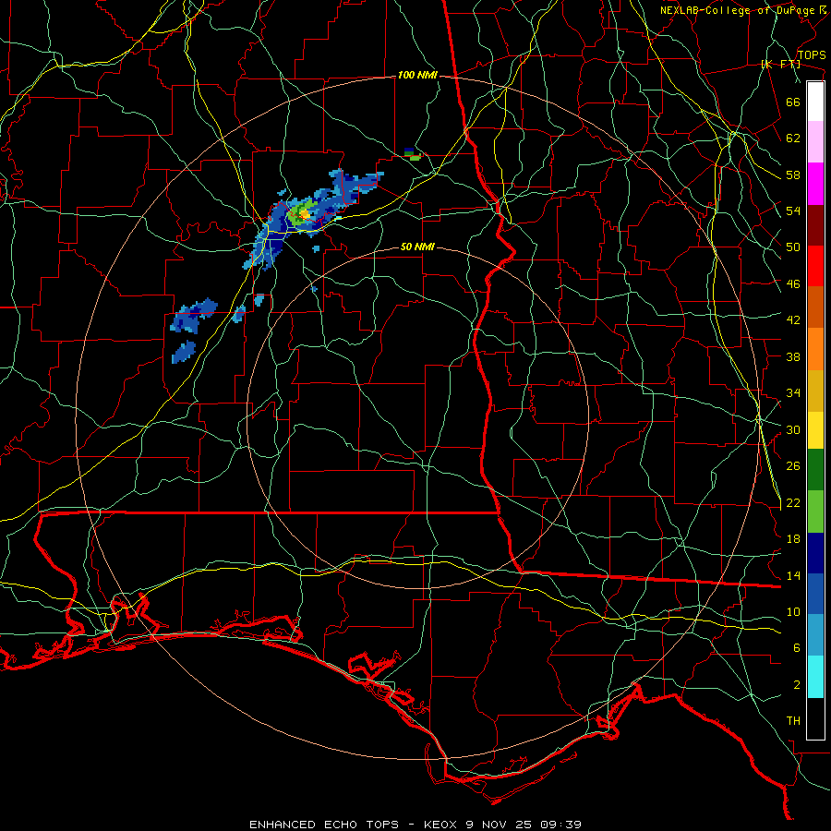The height and width of the screenshot is (831, 831).
Task: Click the '[K FT]' units label
Action: pyautogui.click(x=780, y=64)
